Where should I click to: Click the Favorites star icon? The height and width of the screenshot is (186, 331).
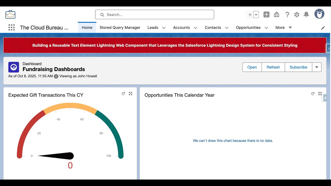coord(250,15)
